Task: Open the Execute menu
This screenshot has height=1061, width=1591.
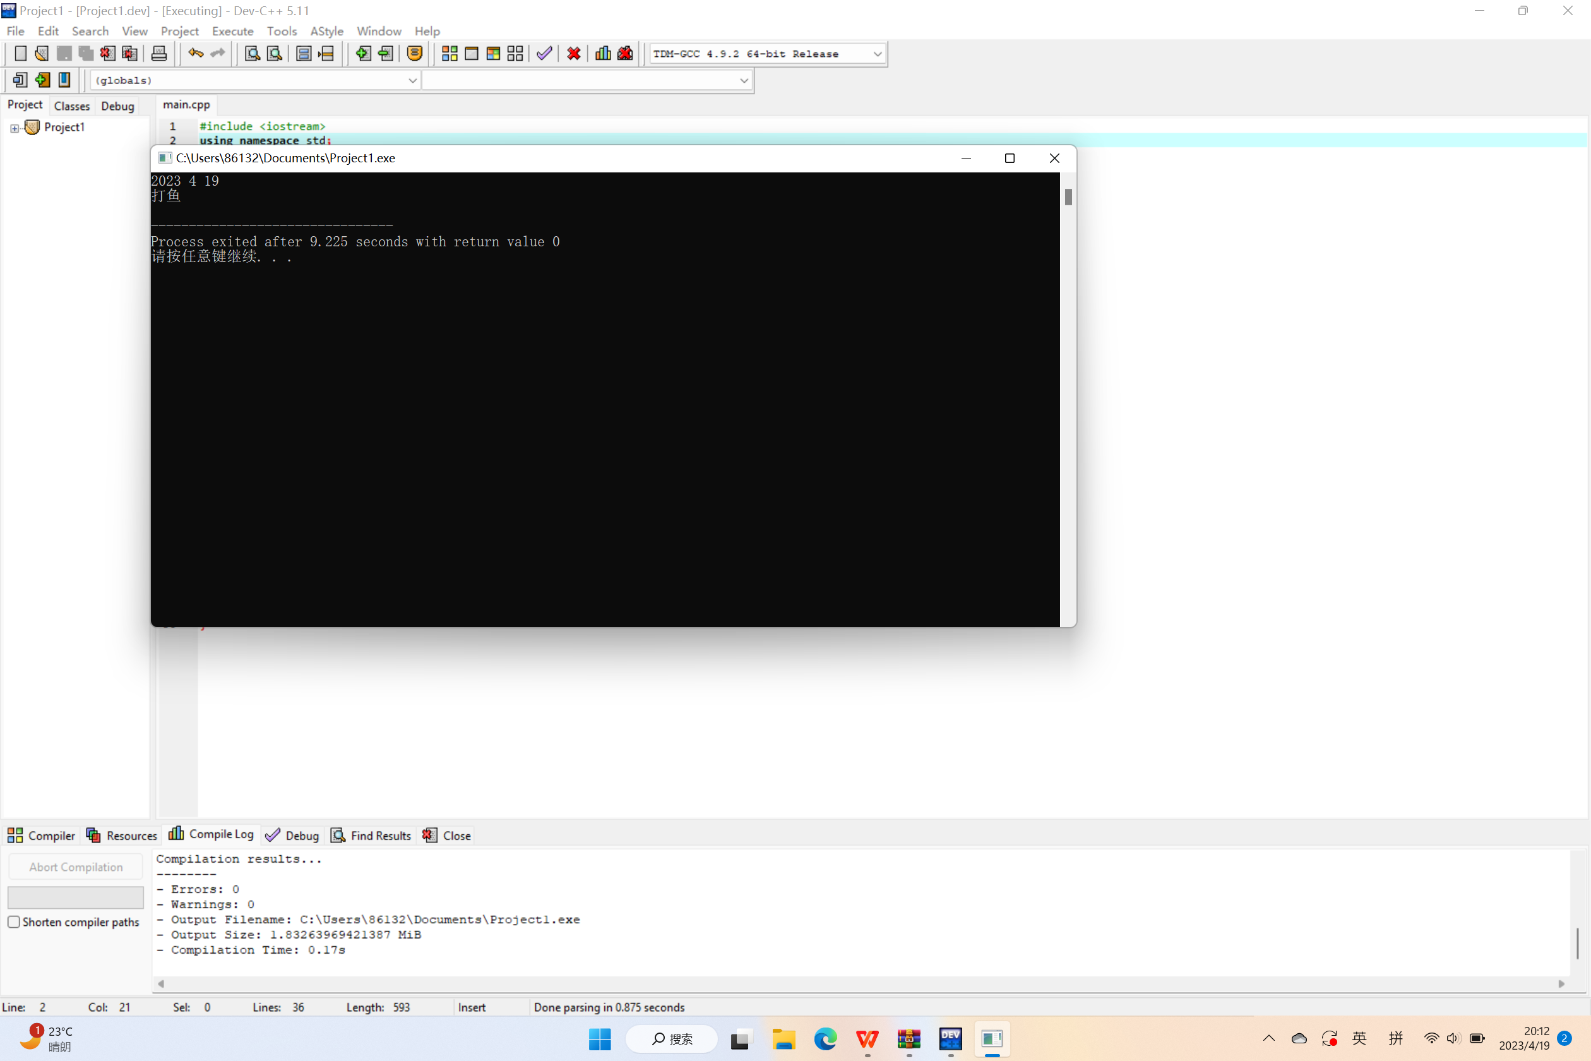Action: [x=232, y=31]
